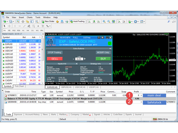Collapse the Inputs Info section
Image resolution: width=178 pixels, height=133 pixels.
[77, 64]
